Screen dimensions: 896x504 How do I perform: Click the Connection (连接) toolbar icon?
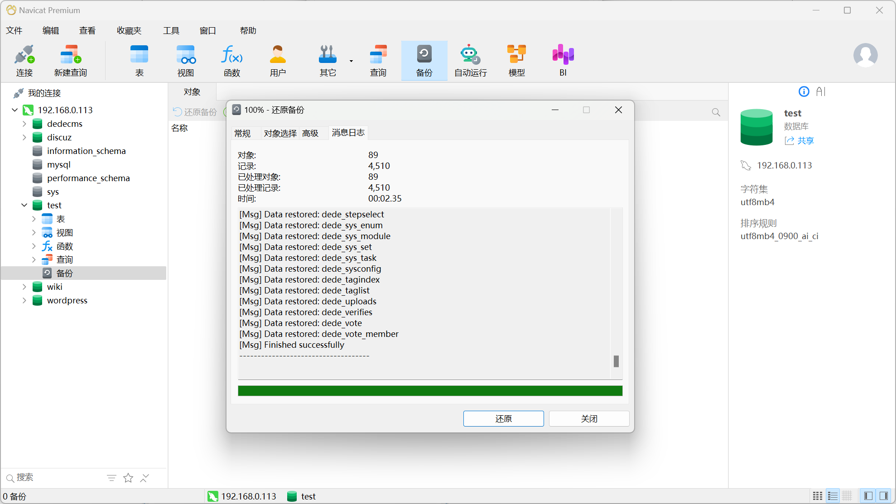tap(24, 61)
